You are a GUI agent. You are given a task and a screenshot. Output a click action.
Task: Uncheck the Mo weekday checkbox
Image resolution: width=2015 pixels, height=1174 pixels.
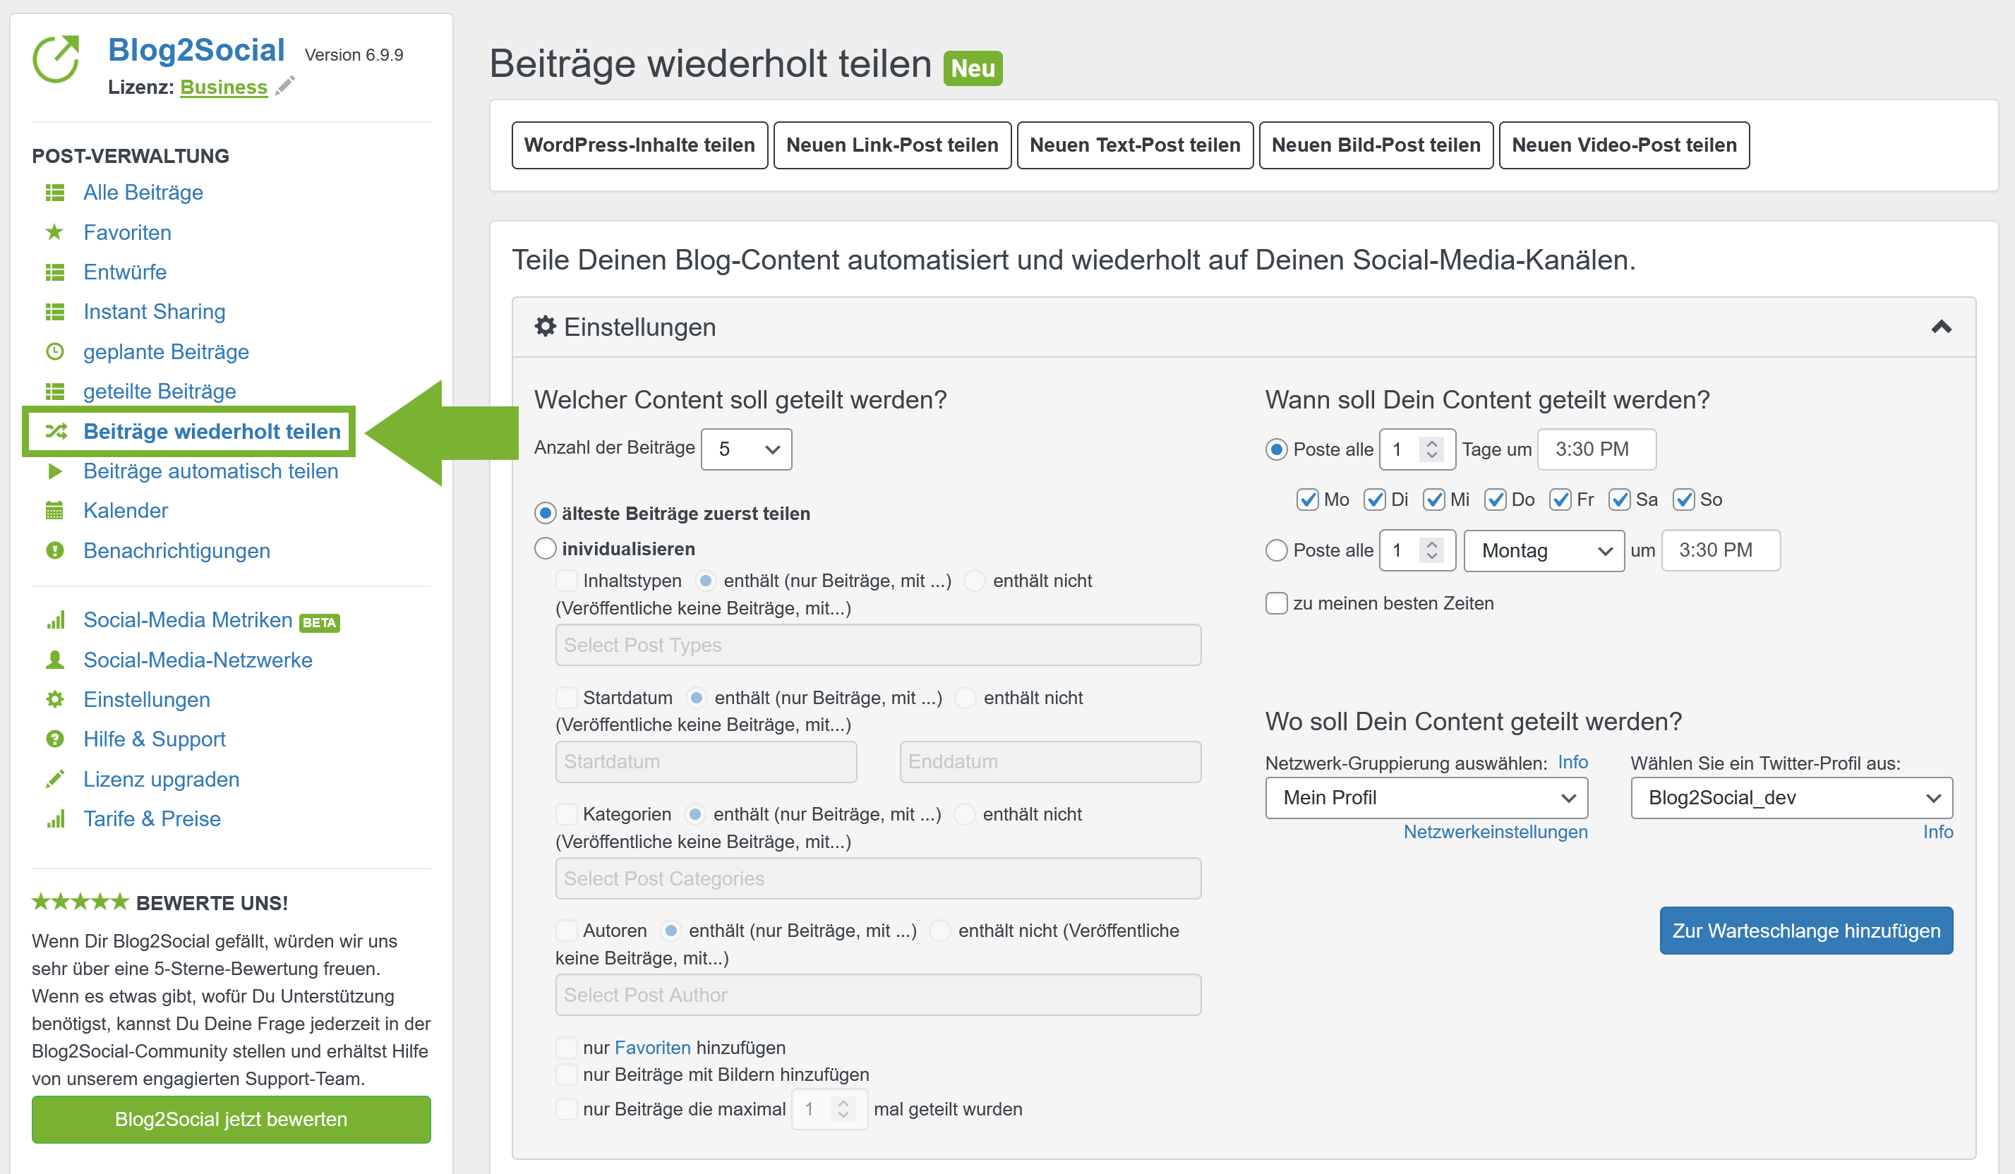click(1307, 500)
